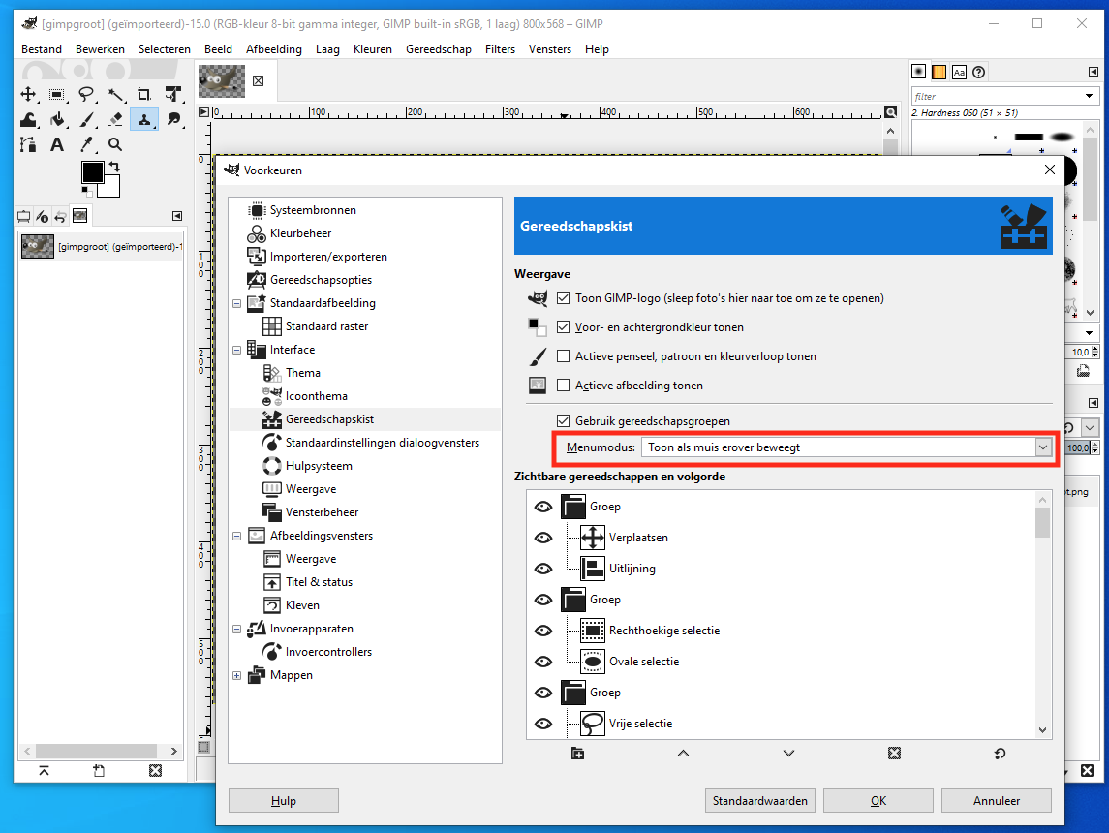Pick the Bucket Fill tool
1109x833 pixels.
click(57, 119)
